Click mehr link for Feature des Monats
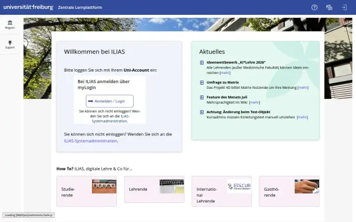This screenshot has height=222, width=356. point(255,102)
